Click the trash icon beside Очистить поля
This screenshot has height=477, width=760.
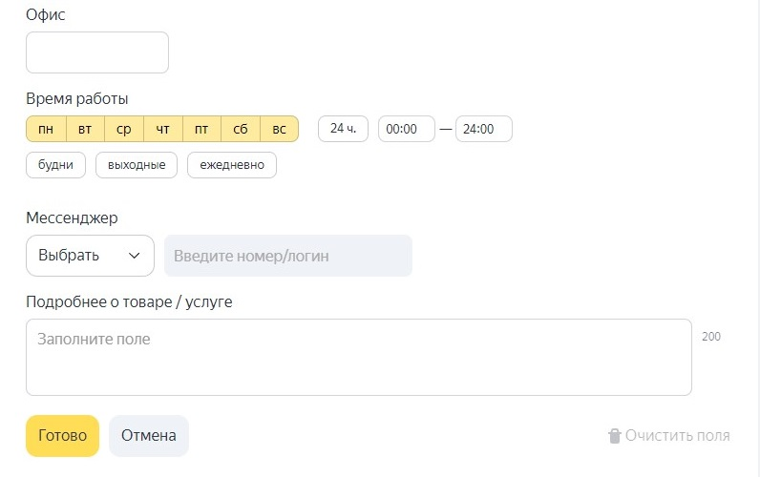pos(614,435)
